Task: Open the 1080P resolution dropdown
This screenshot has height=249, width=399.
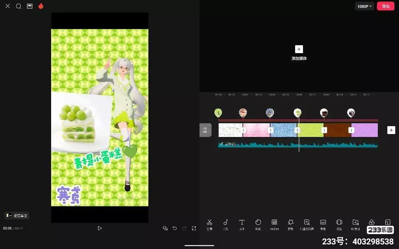Action: [365, 6]
